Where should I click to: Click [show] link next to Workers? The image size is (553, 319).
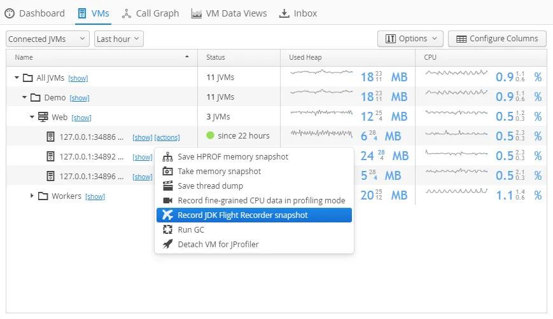click(95, 196)
